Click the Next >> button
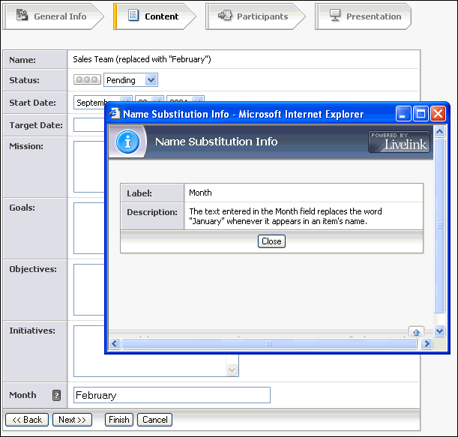 point(72,420)
